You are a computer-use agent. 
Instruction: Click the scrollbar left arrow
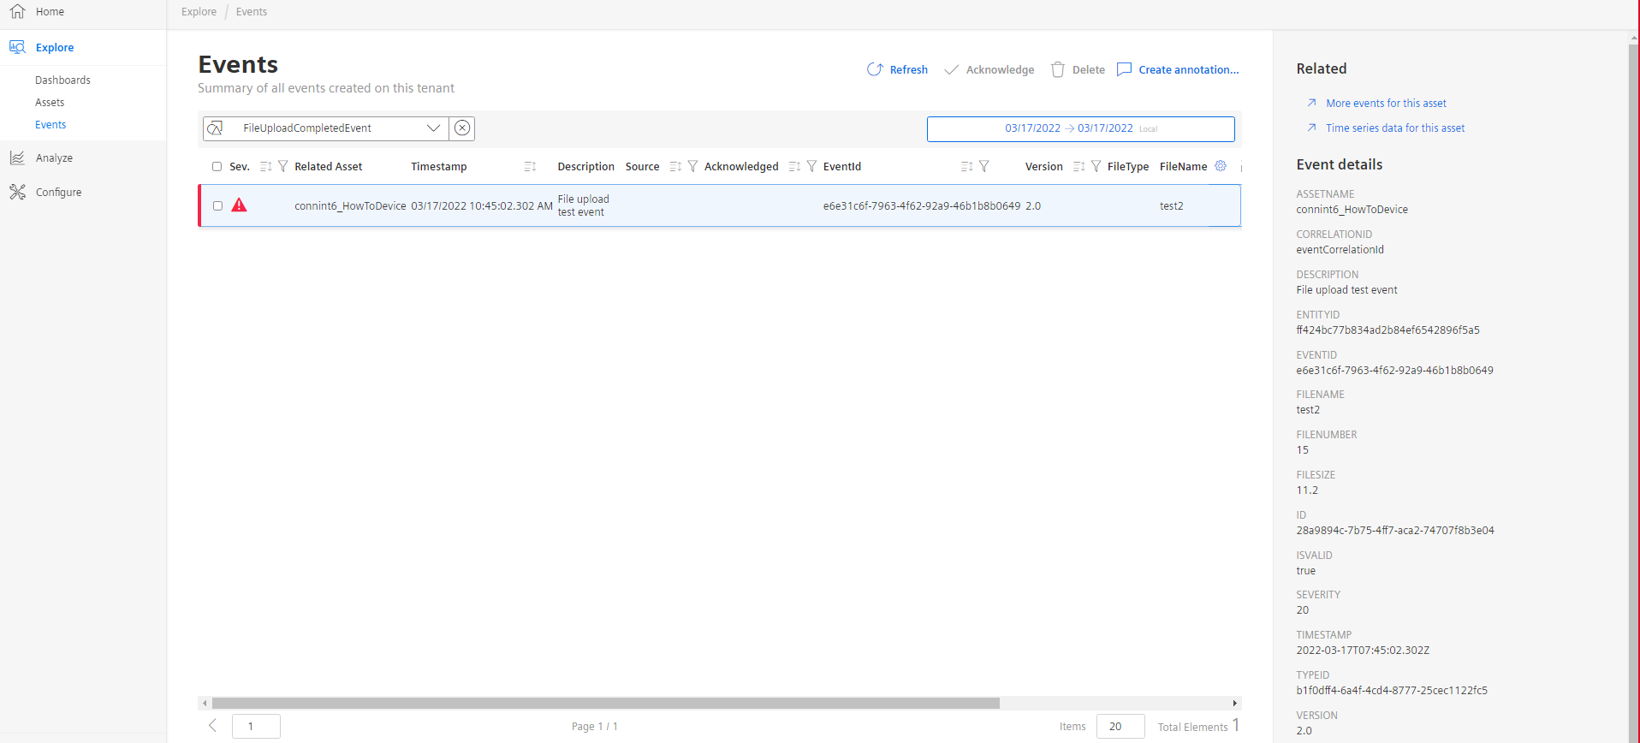click(205, 703)
